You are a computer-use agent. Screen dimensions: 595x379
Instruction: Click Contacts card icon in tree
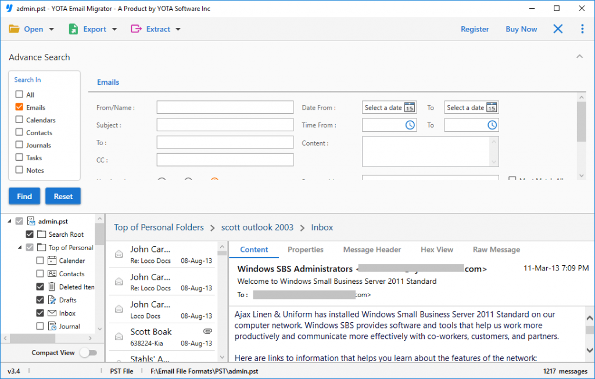52,273
